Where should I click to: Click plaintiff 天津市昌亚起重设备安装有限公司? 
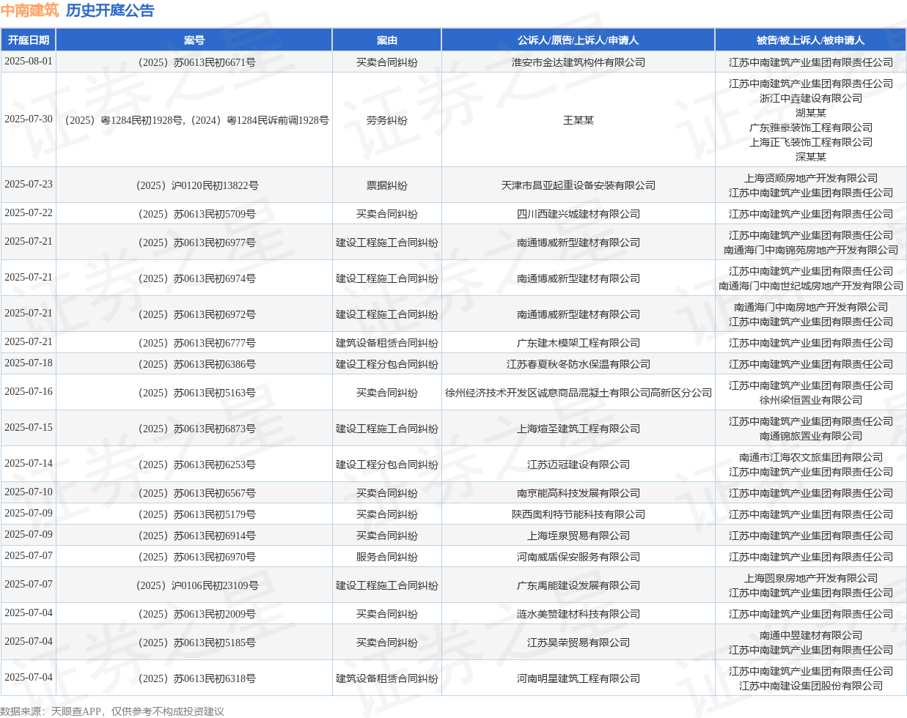click(x=579, y=185)
